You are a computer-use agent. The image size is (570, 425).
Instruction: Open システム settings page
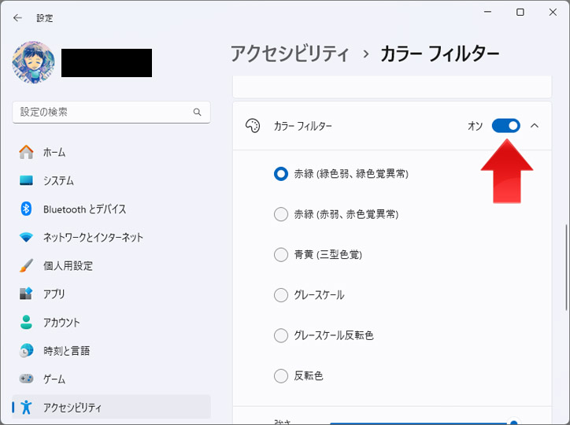[x=111, y=180]
